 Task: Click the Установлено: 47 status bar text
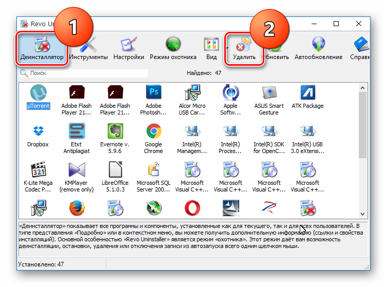click(x=41, y=264)
